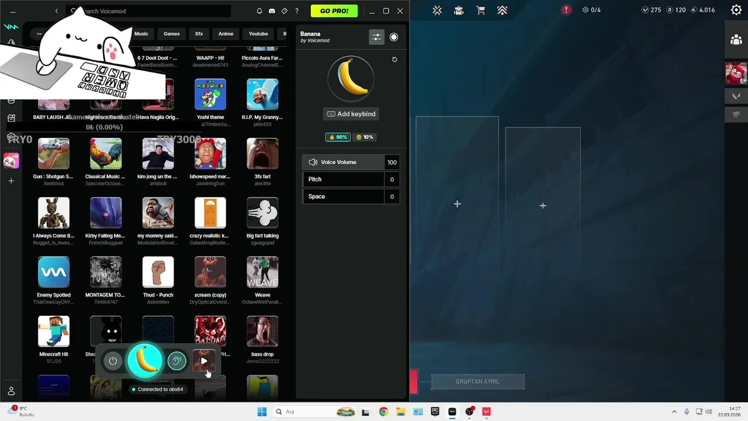Reset Banana voice with refresh icon

394,60
